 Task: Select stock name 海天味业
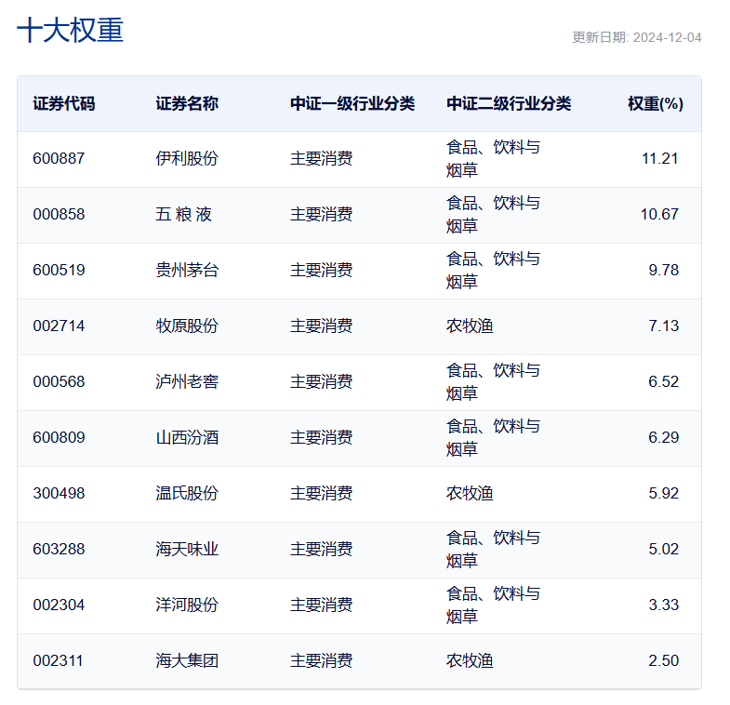tap(187, 550)
